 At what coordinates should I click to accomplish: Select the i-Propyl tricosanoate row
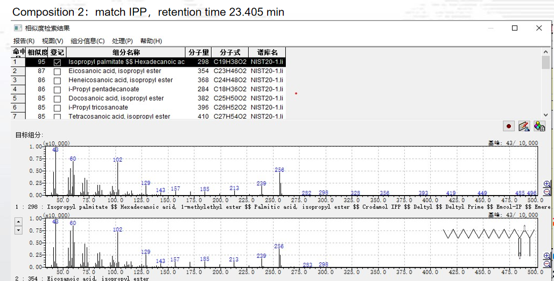tap(149, 107)
